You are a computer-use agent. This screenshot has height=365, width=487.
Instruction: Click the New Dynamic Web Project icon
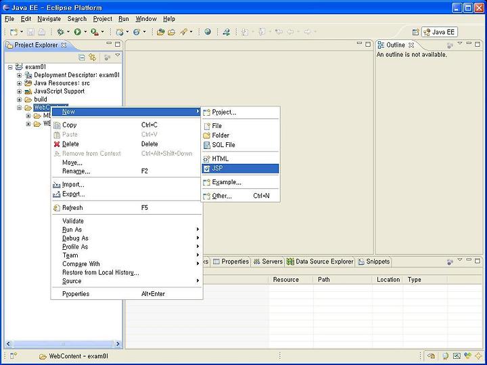[120, 32]
